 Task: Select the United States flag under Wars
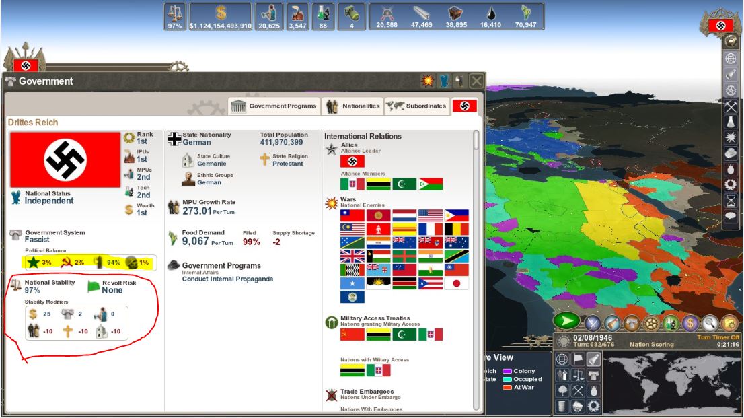(x=431, y=215)
